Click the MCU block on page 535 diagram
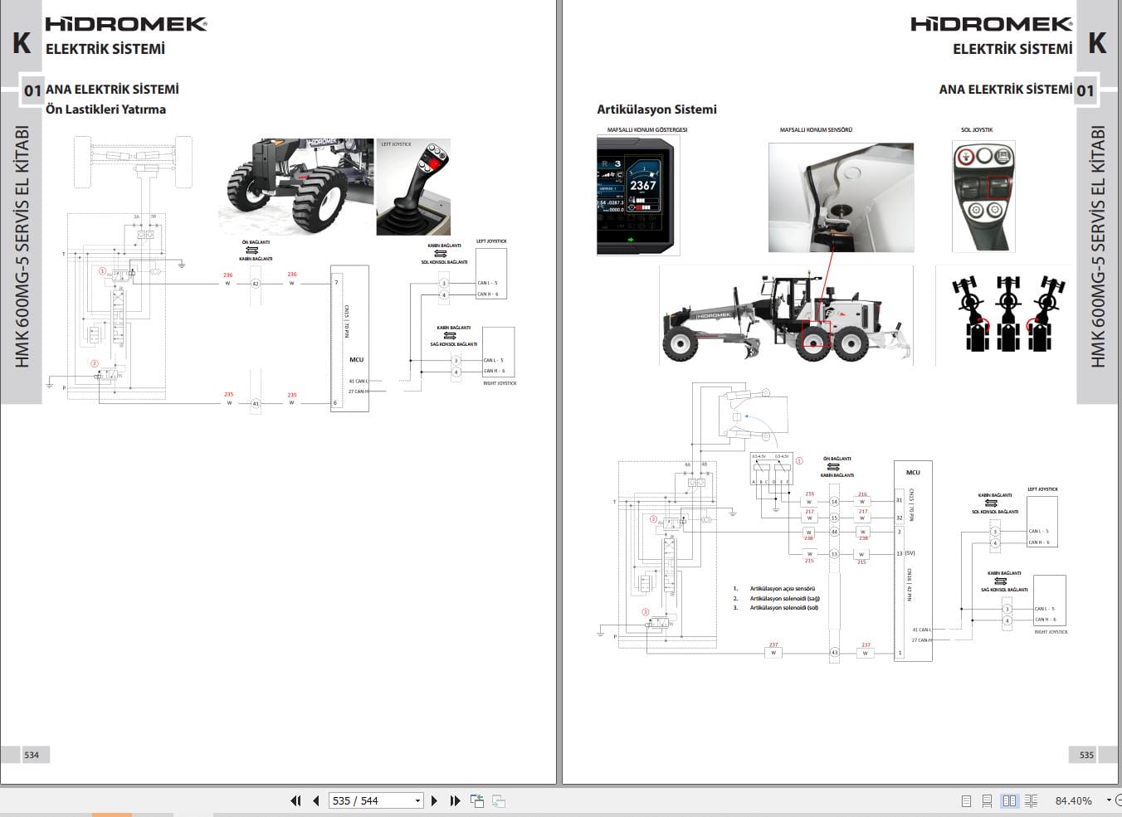 (913, 561)
